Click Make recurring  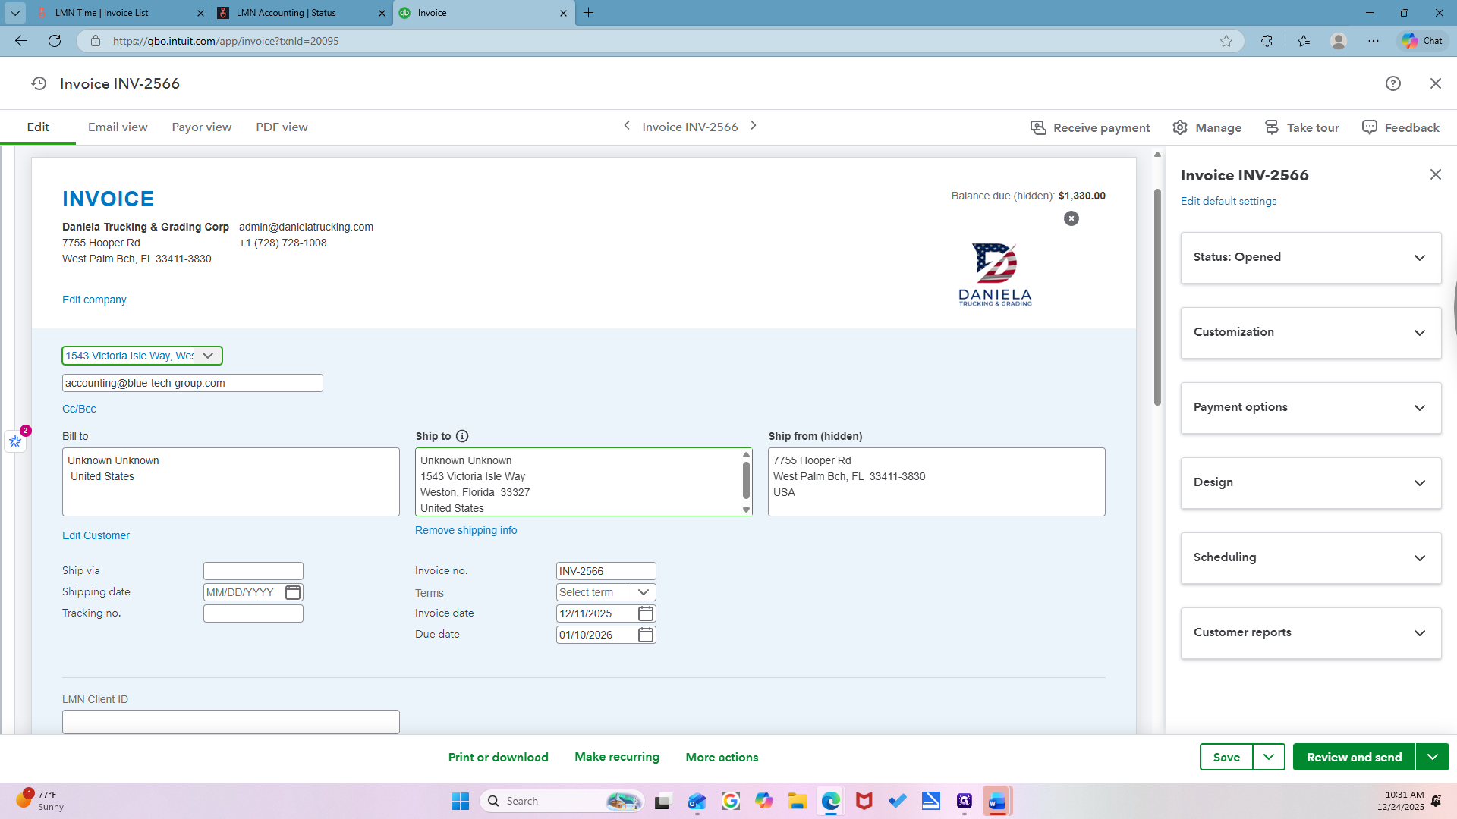(x=617, y=757)
